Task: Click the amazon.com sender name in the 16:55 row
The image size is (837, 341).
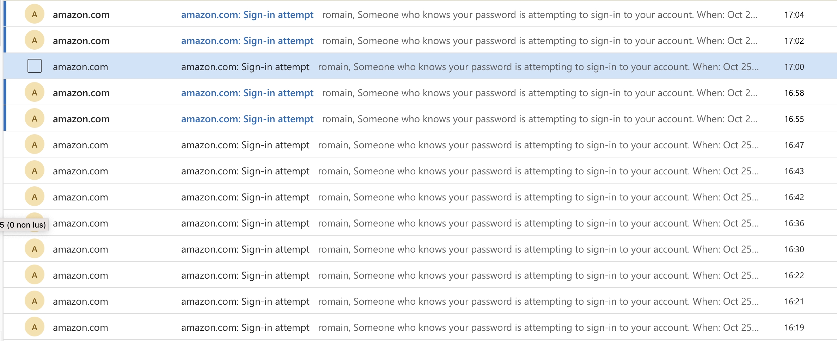Action: click(81, 119)
